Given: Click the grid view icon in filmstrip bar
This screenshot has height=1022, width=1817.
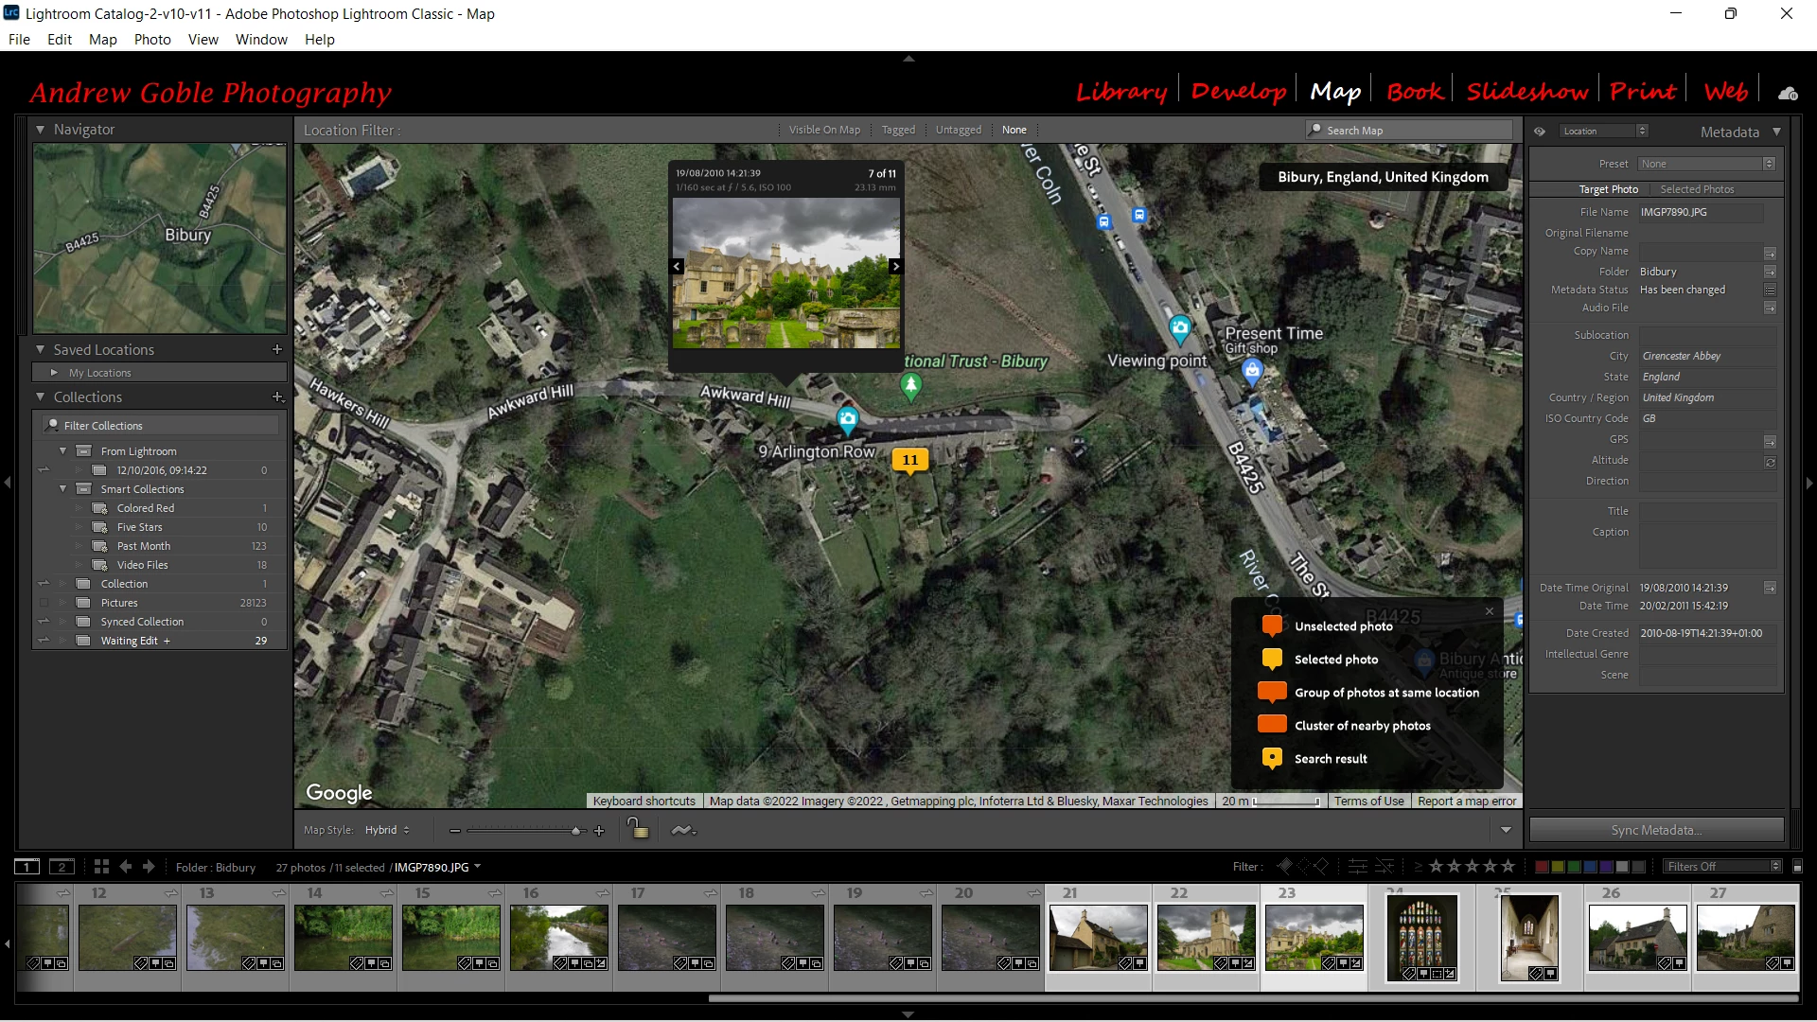Looking at the screenshot, I should 101,867.
